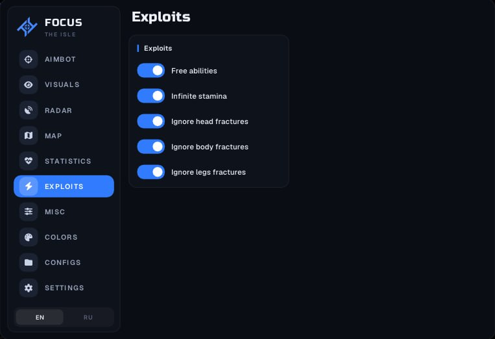Viewport: 495px width, 339px height.
Task: Select the EXPLOITS sidebar tab
Action: [64, 186]
